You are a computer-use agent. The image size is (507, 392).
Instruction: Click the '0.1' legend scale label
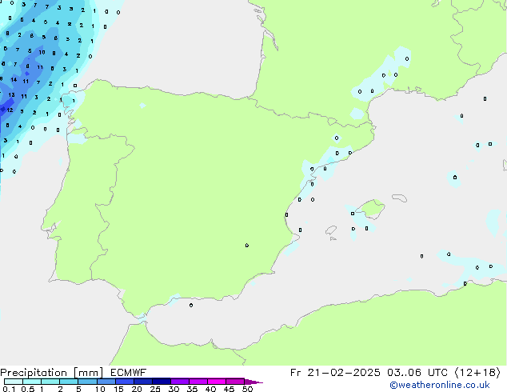click(x=9, y=389)
